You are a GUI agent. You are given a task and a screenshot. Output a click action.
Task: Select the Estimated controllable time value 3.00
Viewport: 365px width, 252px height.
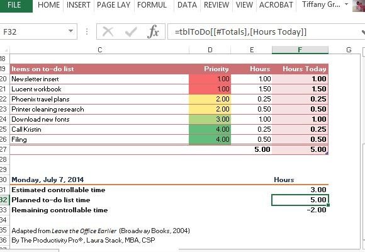300,190
